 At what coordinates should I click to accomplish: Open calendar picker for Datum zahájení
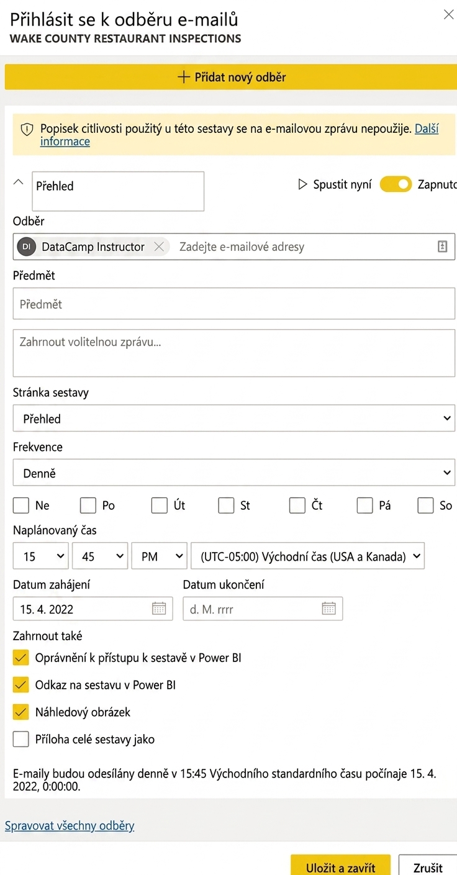click(159, 609)
